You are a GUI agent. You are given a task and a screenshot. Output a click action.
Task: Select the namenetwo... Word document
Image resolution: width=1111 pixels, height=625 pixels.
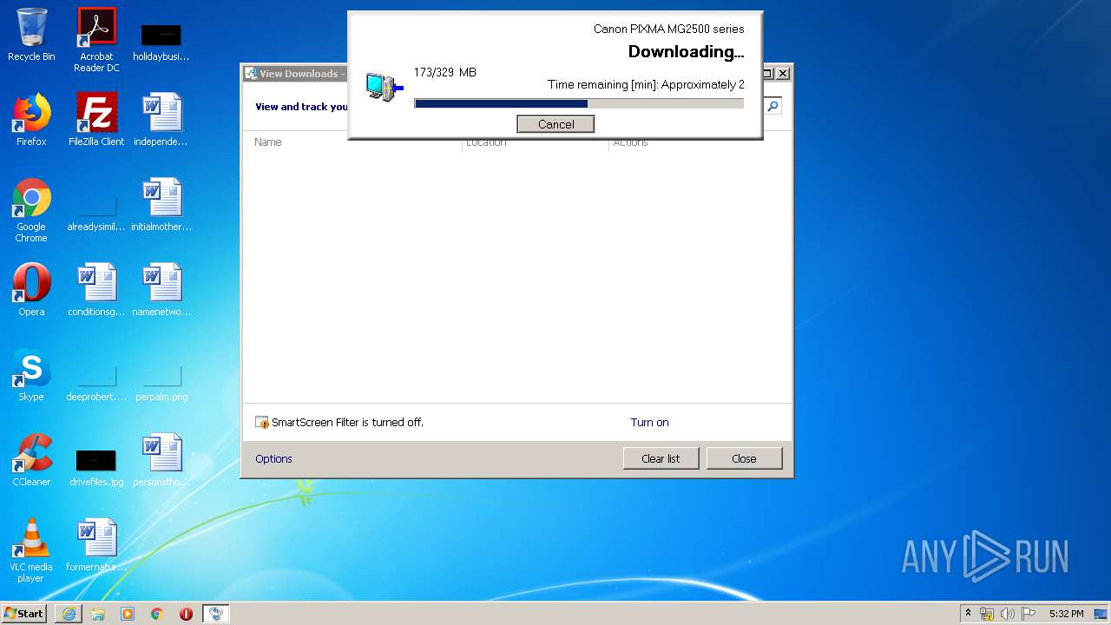(x=161, y=290)
